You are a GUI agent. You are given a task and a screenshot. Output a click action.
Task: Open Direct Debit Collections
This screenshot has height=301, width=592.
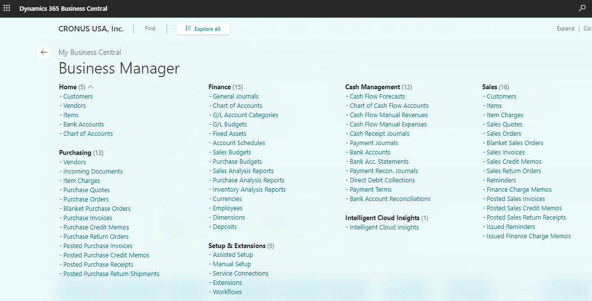tap(382, 180)
